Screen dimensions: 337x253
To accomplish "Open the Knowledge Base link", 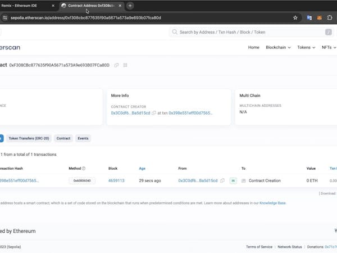I will 272,203.
